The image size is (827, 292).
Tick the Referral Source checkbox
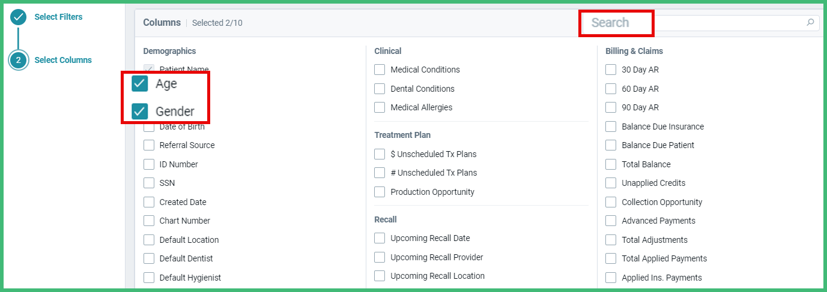pyautogui.click(x=149, y=145)
